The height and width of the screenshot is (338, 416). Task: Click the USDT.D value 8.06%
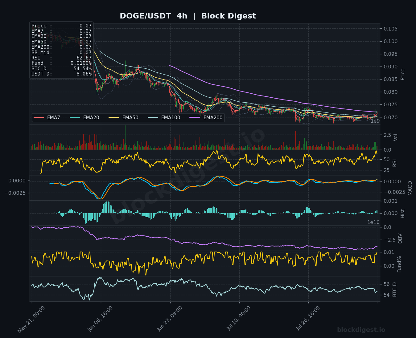tap(84, 74)
